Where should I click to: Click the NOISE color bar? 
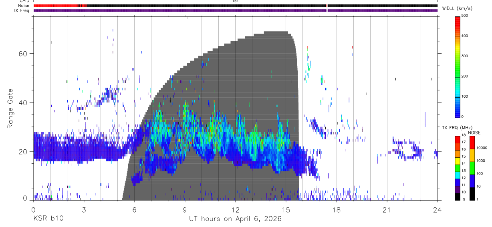coord(472,168)
